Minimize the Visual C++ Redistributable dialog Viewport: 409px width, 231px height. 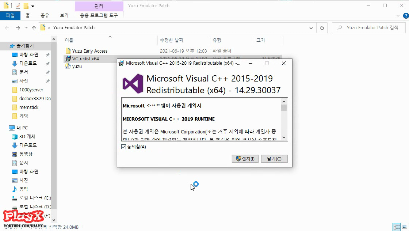coord(251,63)
